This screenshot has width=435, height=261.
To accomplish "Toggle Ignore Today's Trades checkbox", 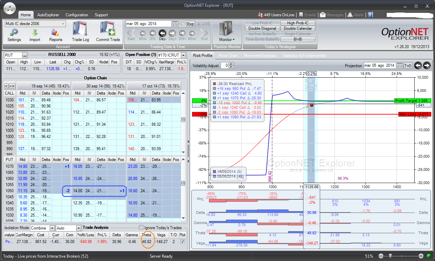I will pyautogui.click(x=141, y=228).
